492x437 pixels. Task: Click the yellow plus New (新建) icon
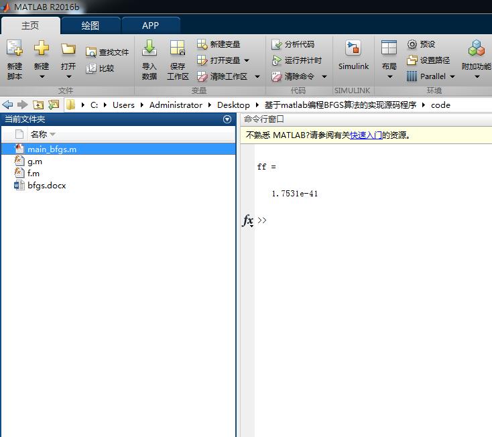coord(42,48)
